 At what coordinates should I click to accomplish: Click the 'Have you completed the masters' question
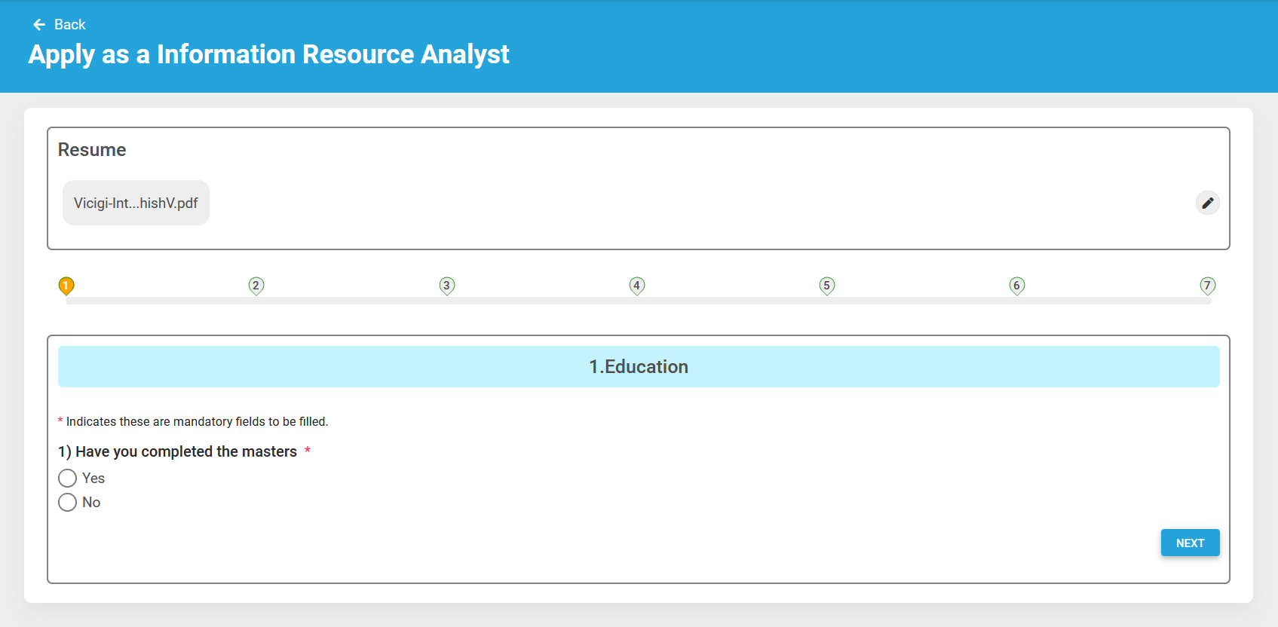pos(178,451)
